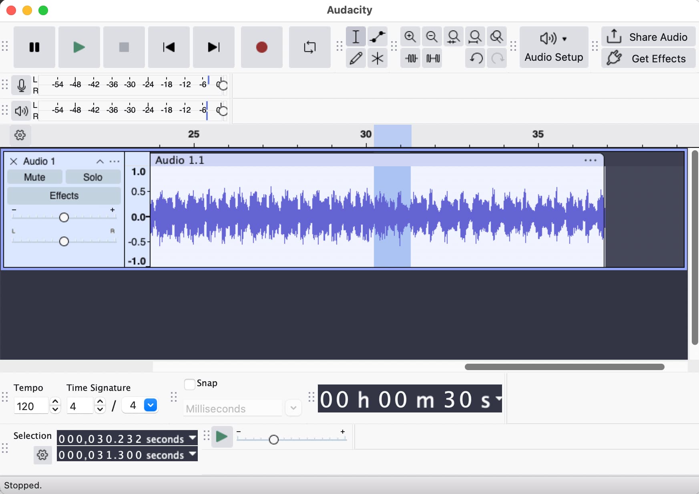Click the Audio 1 gain slider knob
Image resolution: width=699 pixels, height=494 pixels.
[x=64, y=217]
